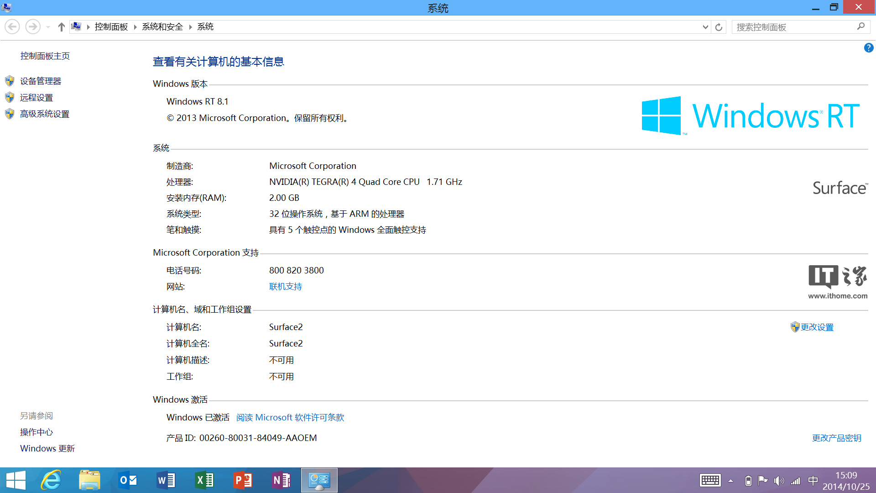
Task: Select the System control panel taskbar button
Action: coord(319,480)
